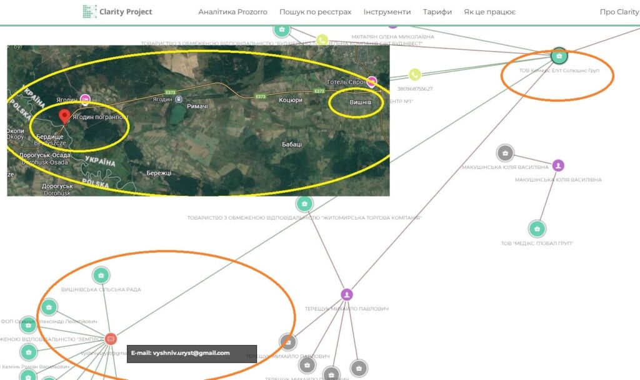This screenshot has width=640, height=380.
Task: Click the Про Clarity link
Action: [x=619, y=12]
